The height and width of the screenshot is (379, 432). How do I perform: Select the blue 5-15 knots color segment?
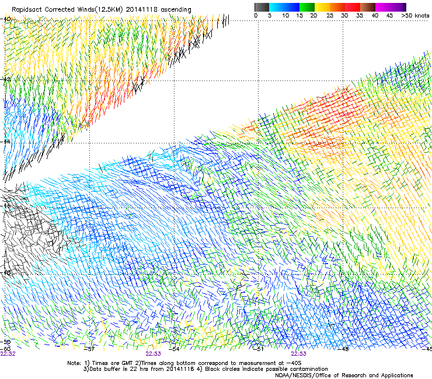pos(284,7)
